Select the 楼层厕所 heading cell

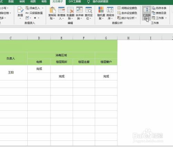(x=62, y=62)
